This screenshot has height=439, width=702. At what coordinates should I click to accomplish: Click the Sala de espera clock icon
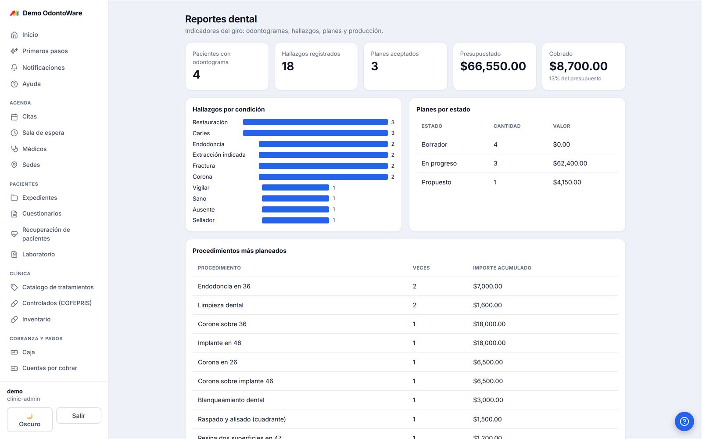point(14,133)
